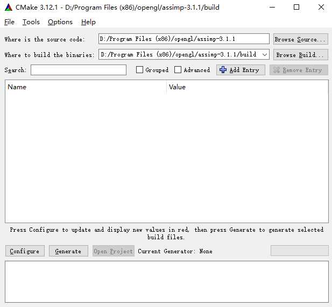Click the empty progress bar at bottom right

[x=299, y=251]
